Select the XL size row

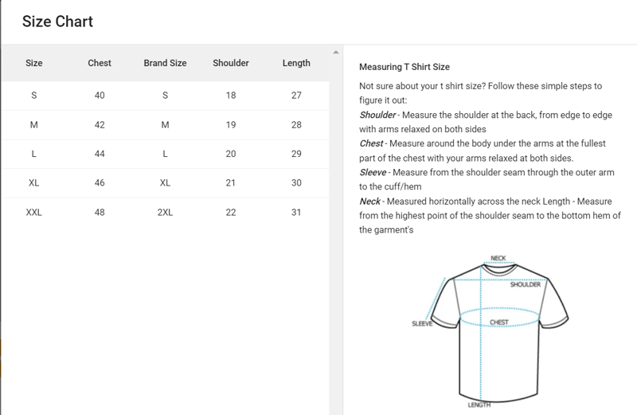point(166,183)
